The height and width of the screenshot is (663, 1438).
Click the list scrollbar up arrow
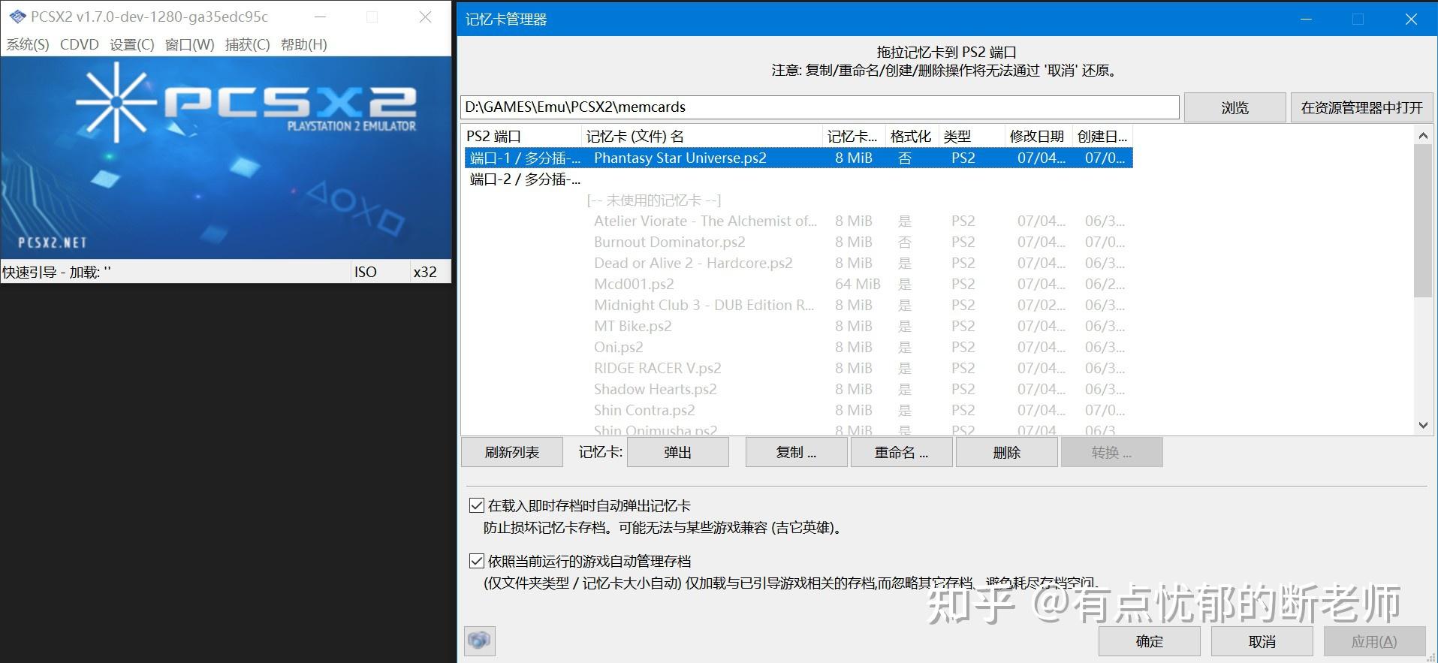[x=1423, y=136]
